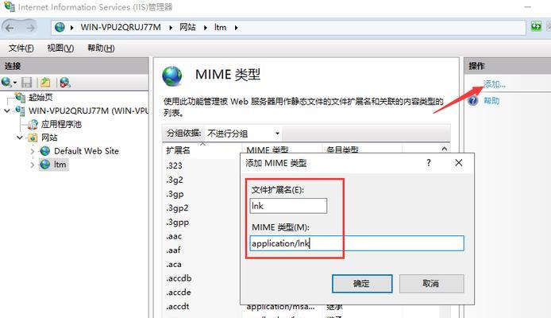Select 网站 tree node
Screen dimensions: 551x318
pos(49,138)
